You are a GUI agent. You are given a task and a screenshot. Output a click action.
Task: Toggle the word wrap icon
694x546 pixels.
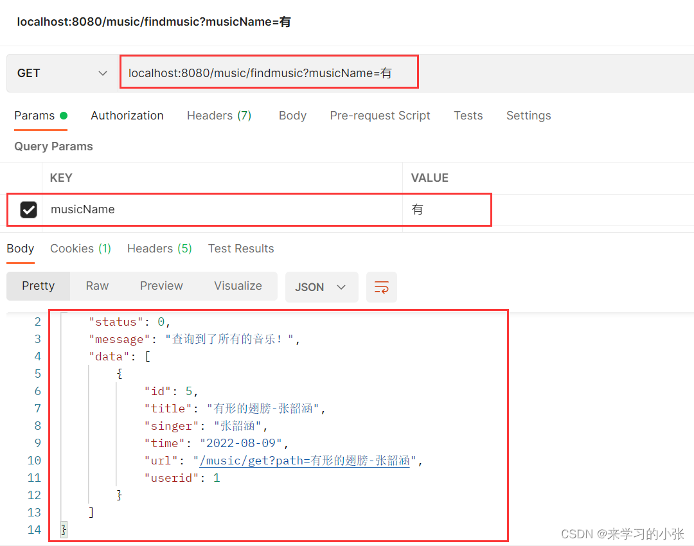pyautogui.click(x=382, y=287)
